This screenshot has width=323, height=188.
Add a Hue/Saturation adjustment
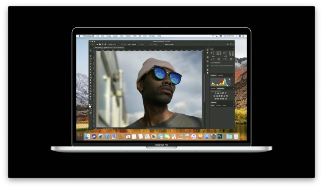tap(214, 96)
